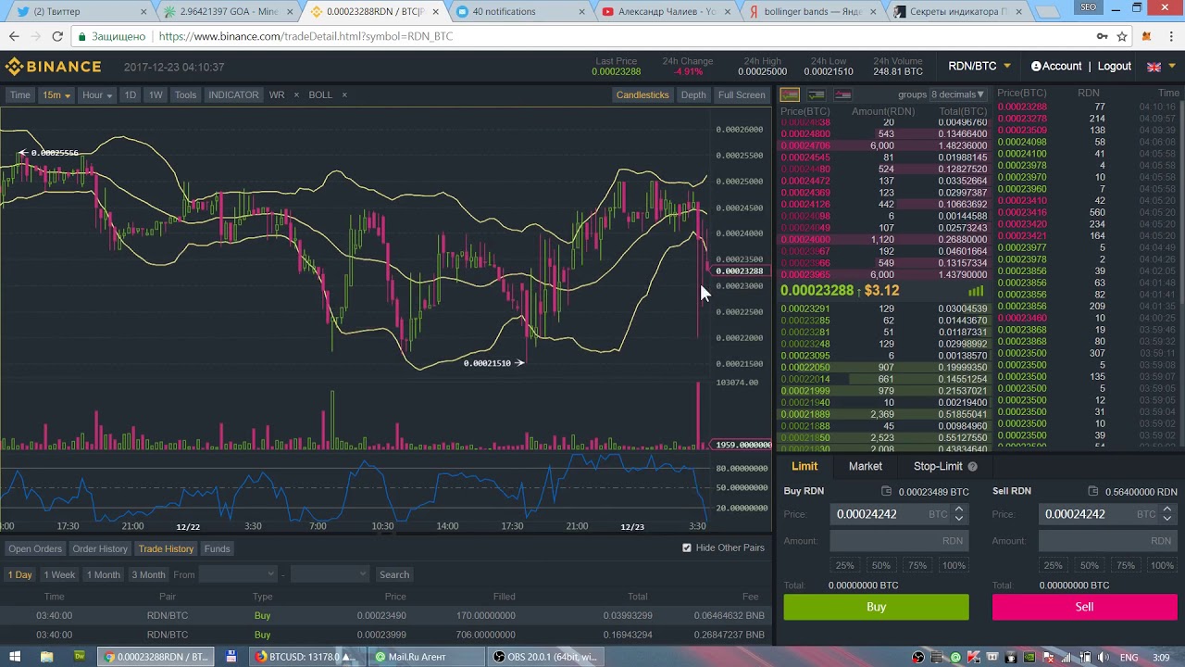1185x667 pixels.
Task: Remove the BOLL indicator with its x
Action: [344, 94]
